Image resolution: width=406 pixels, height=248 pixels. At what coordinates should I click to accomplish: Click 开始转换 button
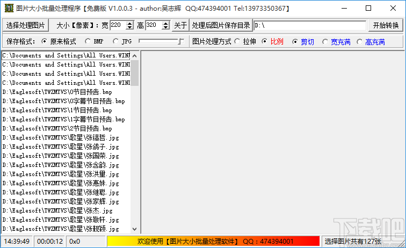click(386, 25)
